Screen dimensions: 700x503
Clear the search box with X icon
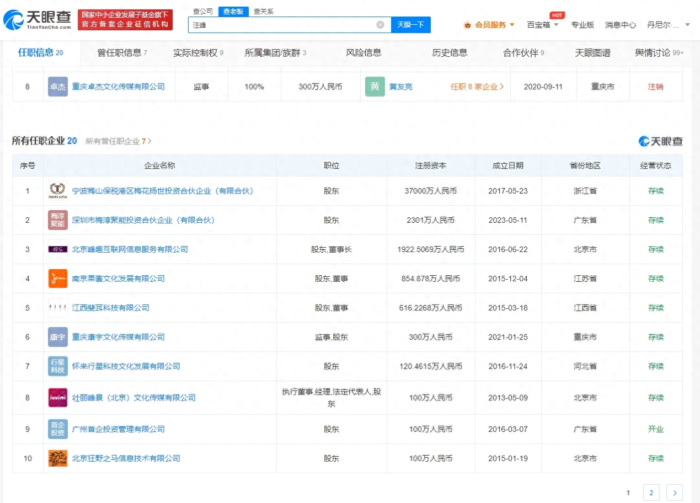click(x=380, y=25)
